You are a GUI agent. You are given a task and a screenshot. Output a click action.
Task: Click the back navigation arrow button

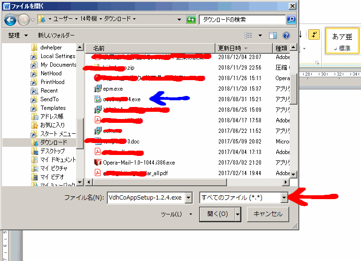click(10, 20)
